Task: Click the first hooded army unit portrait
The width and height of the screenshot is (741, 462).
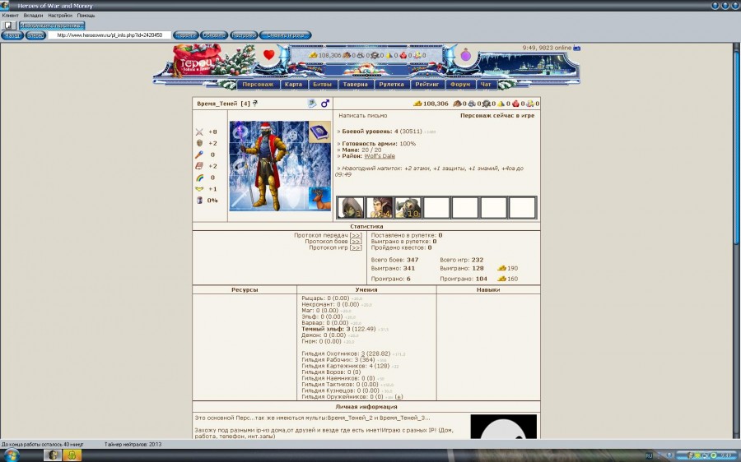Action: coord(351,208)
